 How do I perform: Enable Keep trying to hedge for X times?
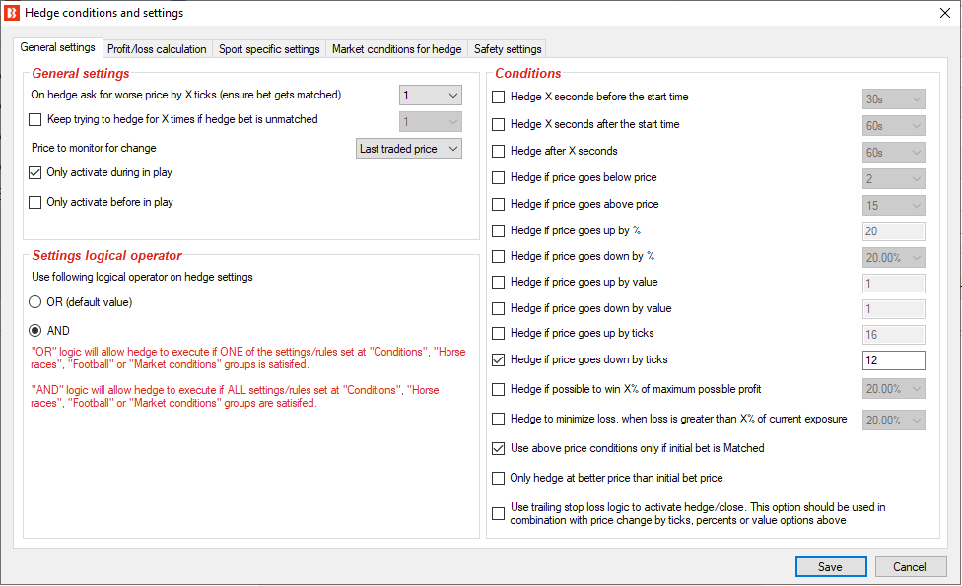34,119
